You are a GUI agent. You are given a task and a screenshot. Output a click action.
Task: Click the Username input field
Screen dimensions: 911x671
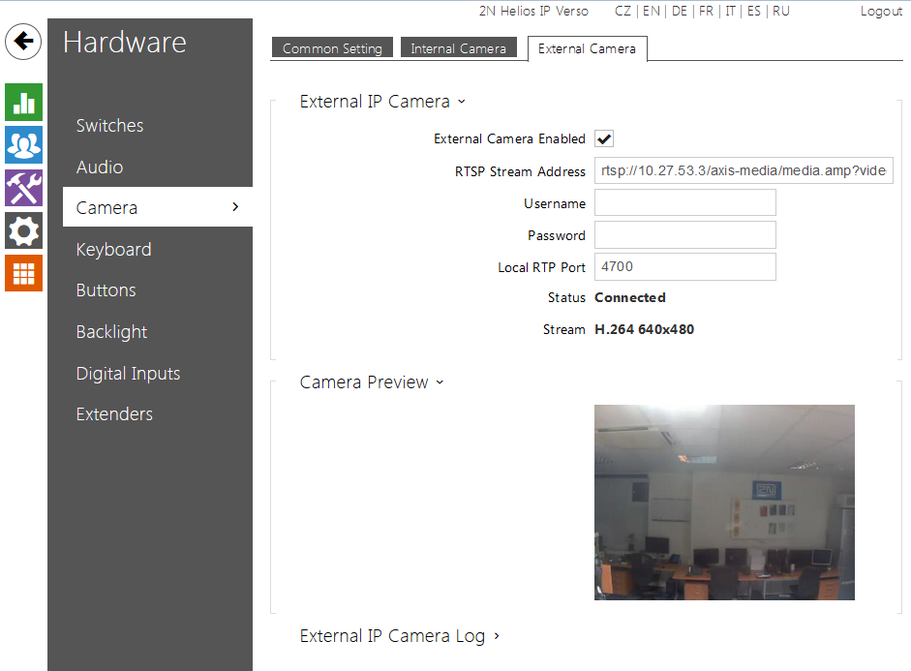pyautogui.click(x=684, y=203)
